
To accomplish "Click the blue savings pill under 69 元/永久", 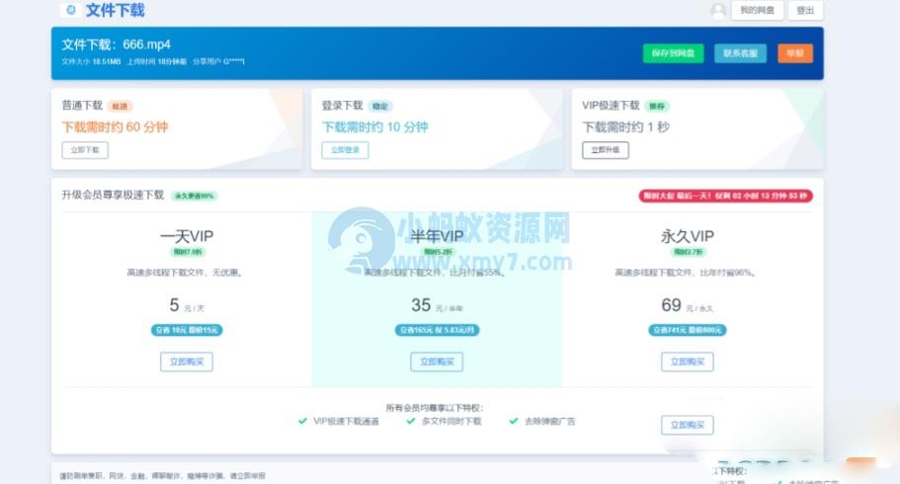I will 687,330.
